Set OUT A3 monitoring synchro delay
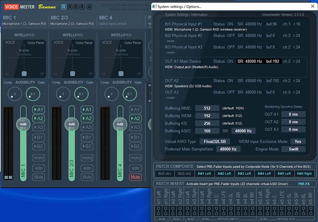 coord(293,130)
